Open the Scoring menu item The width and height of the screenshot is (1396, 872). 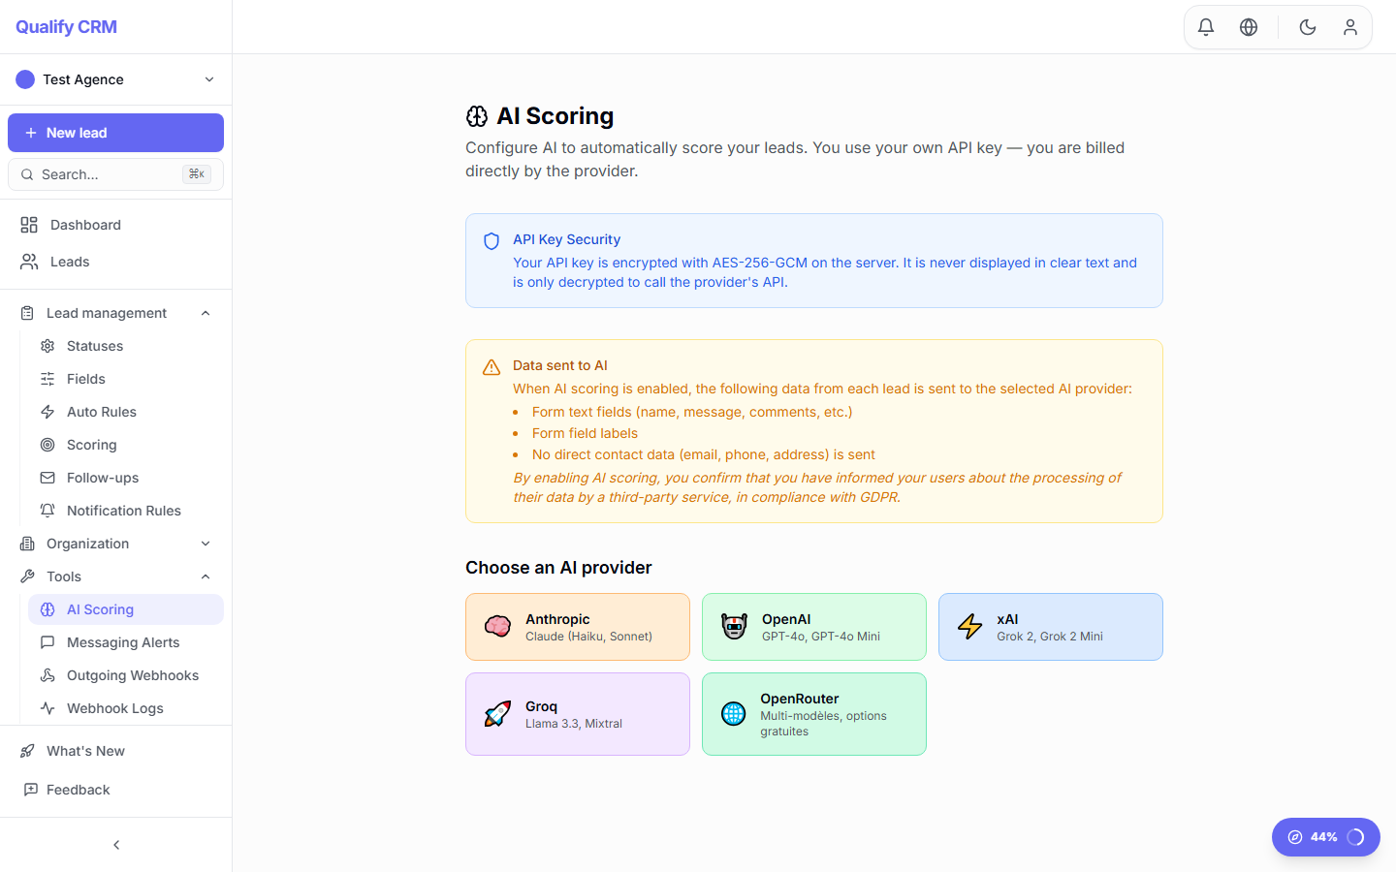126,445
